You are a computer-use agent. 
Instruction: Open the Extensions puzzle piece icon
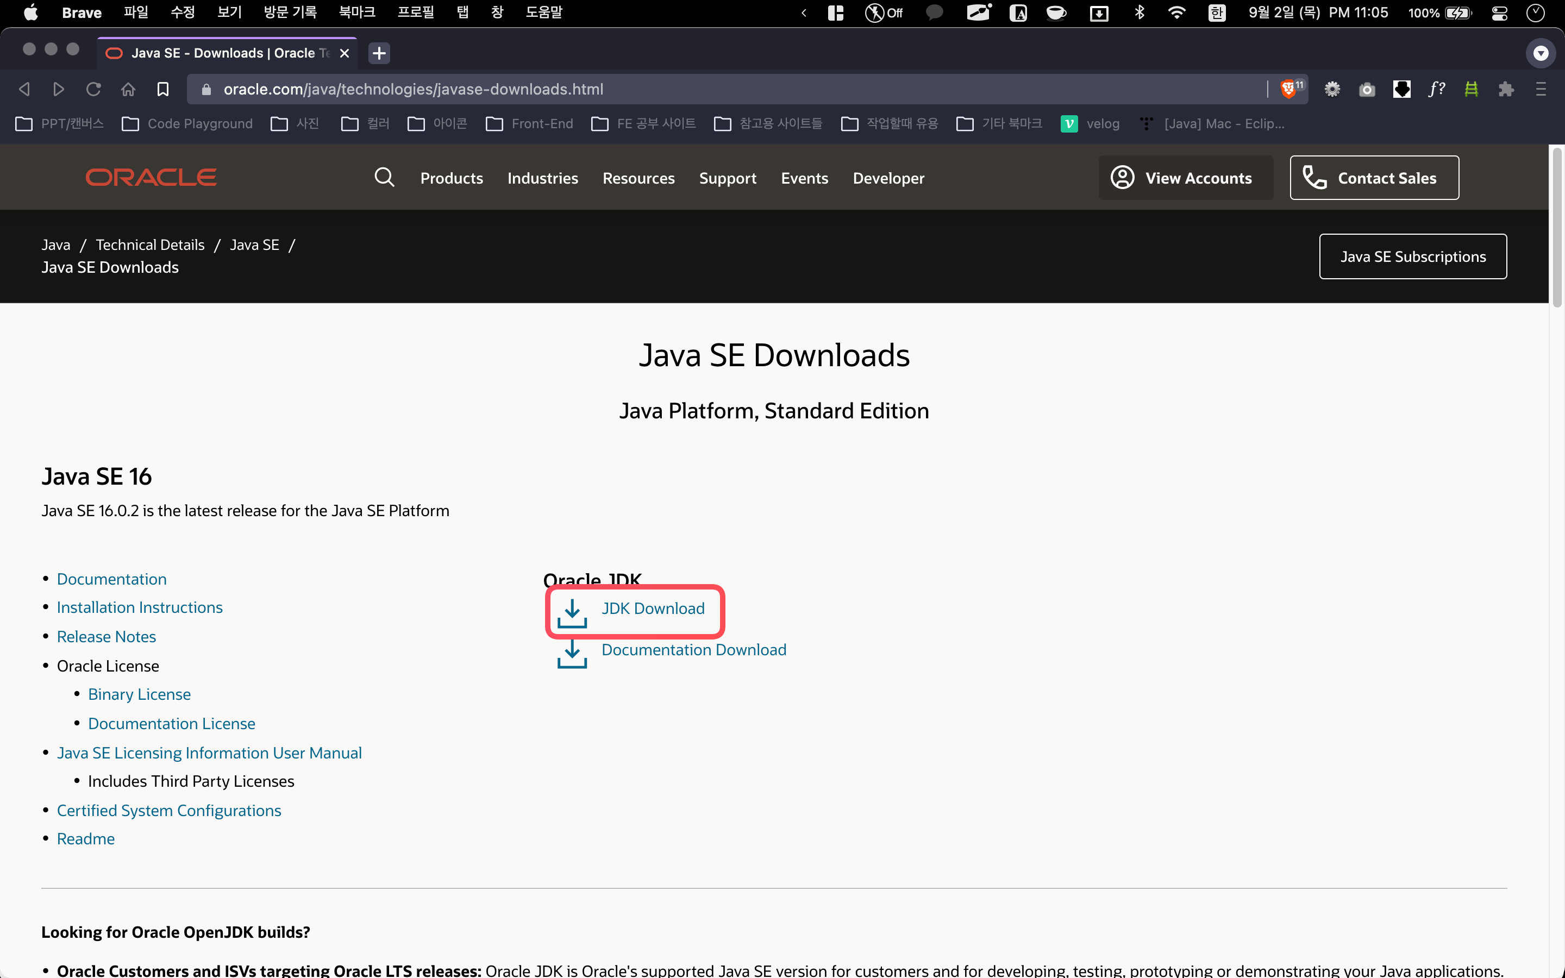(1506, 89)
